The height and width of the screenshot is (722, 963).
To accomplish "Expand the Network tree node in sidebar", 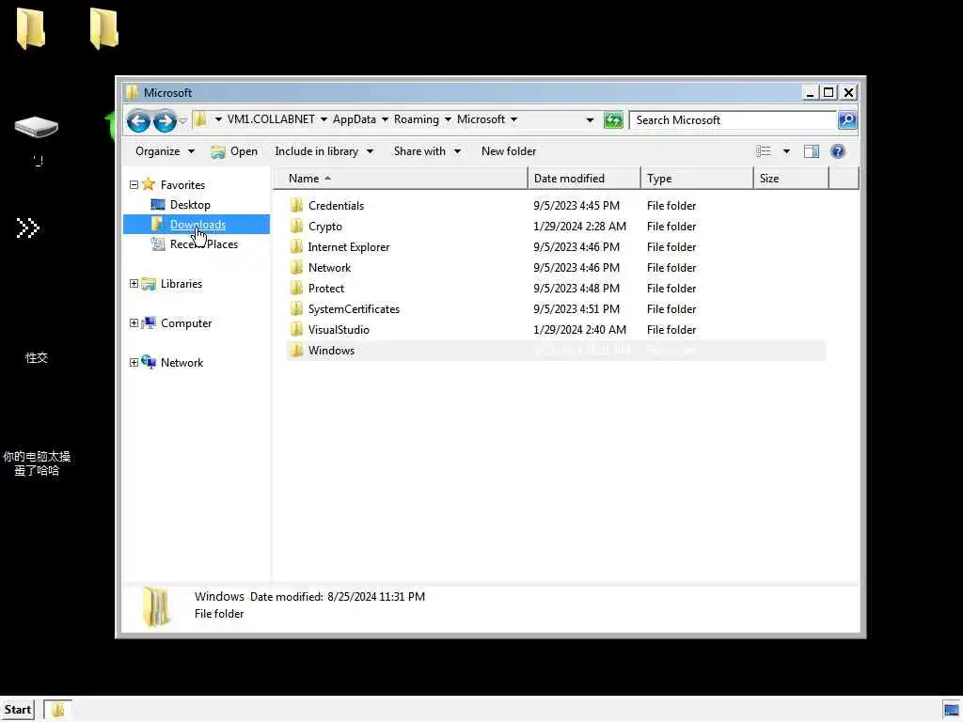I will pos(134,362).
